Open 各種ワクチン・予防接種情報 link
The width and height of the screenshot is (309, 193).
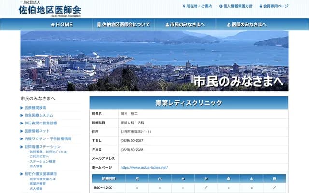[48, 138]
